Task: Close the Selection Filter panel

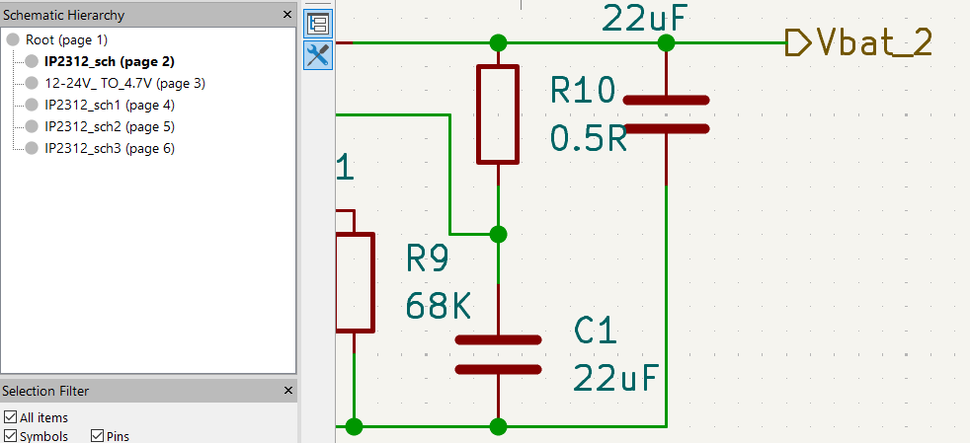Action: [287, 391]
